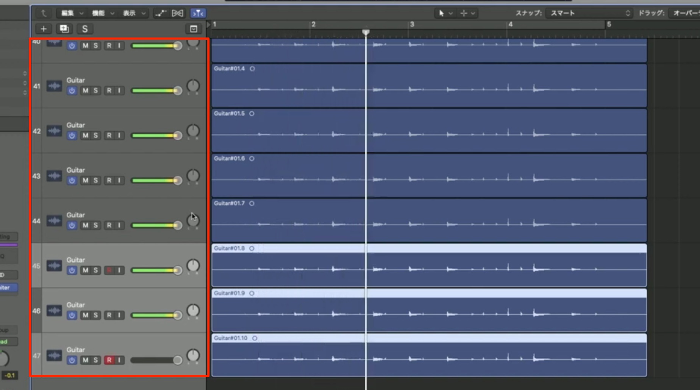Click volume slider of track 45
Screen dimensions: 700x390
point(156,270)
